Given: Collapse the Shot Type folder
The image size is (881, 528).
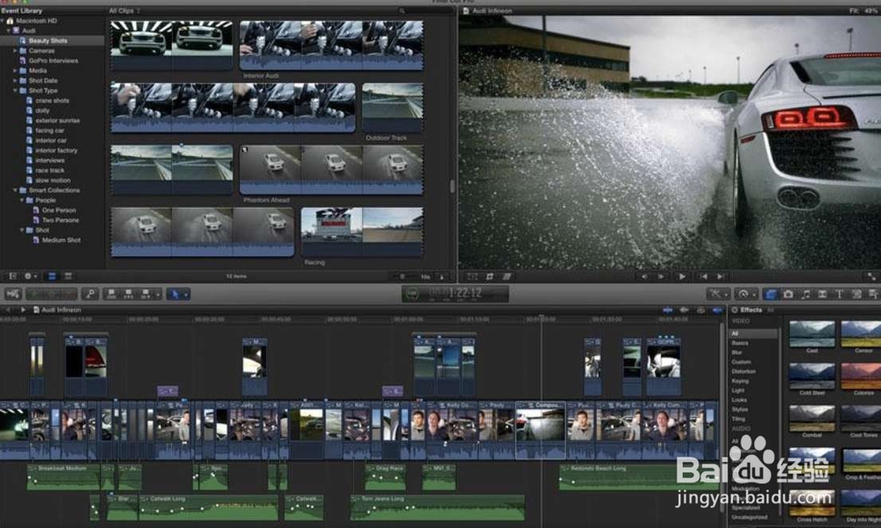Looking at the screenshot, I should coord(15,91).
